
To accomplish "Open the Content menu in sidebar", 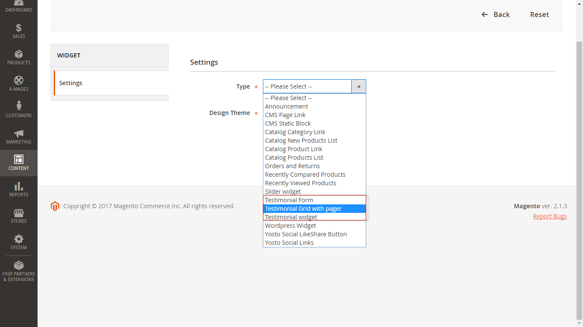I will click(x=19, y=163).
